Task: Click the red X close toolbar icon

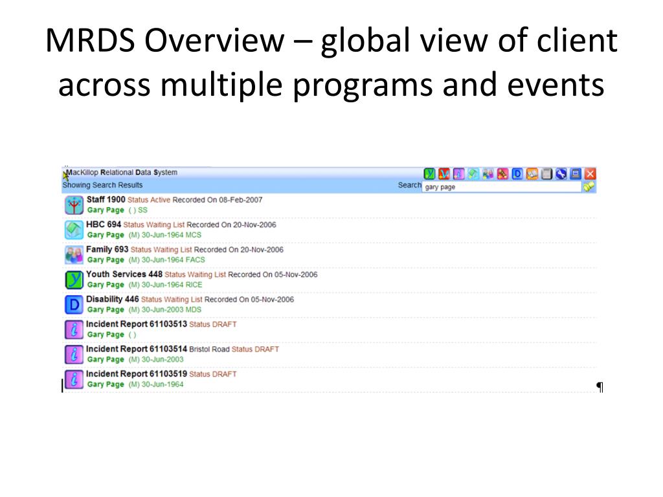Action: click(590, 173)
